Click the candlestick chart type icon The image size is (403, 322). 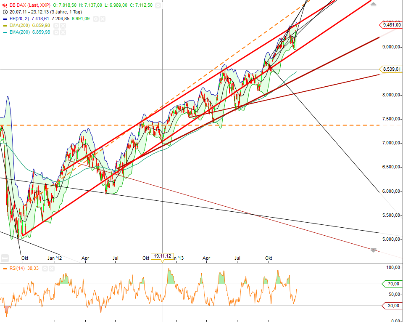(x=5, y=5)
